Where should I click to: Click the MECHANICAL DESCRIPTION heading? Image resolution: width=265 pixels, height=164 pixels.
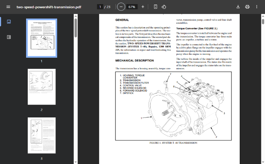135,61
